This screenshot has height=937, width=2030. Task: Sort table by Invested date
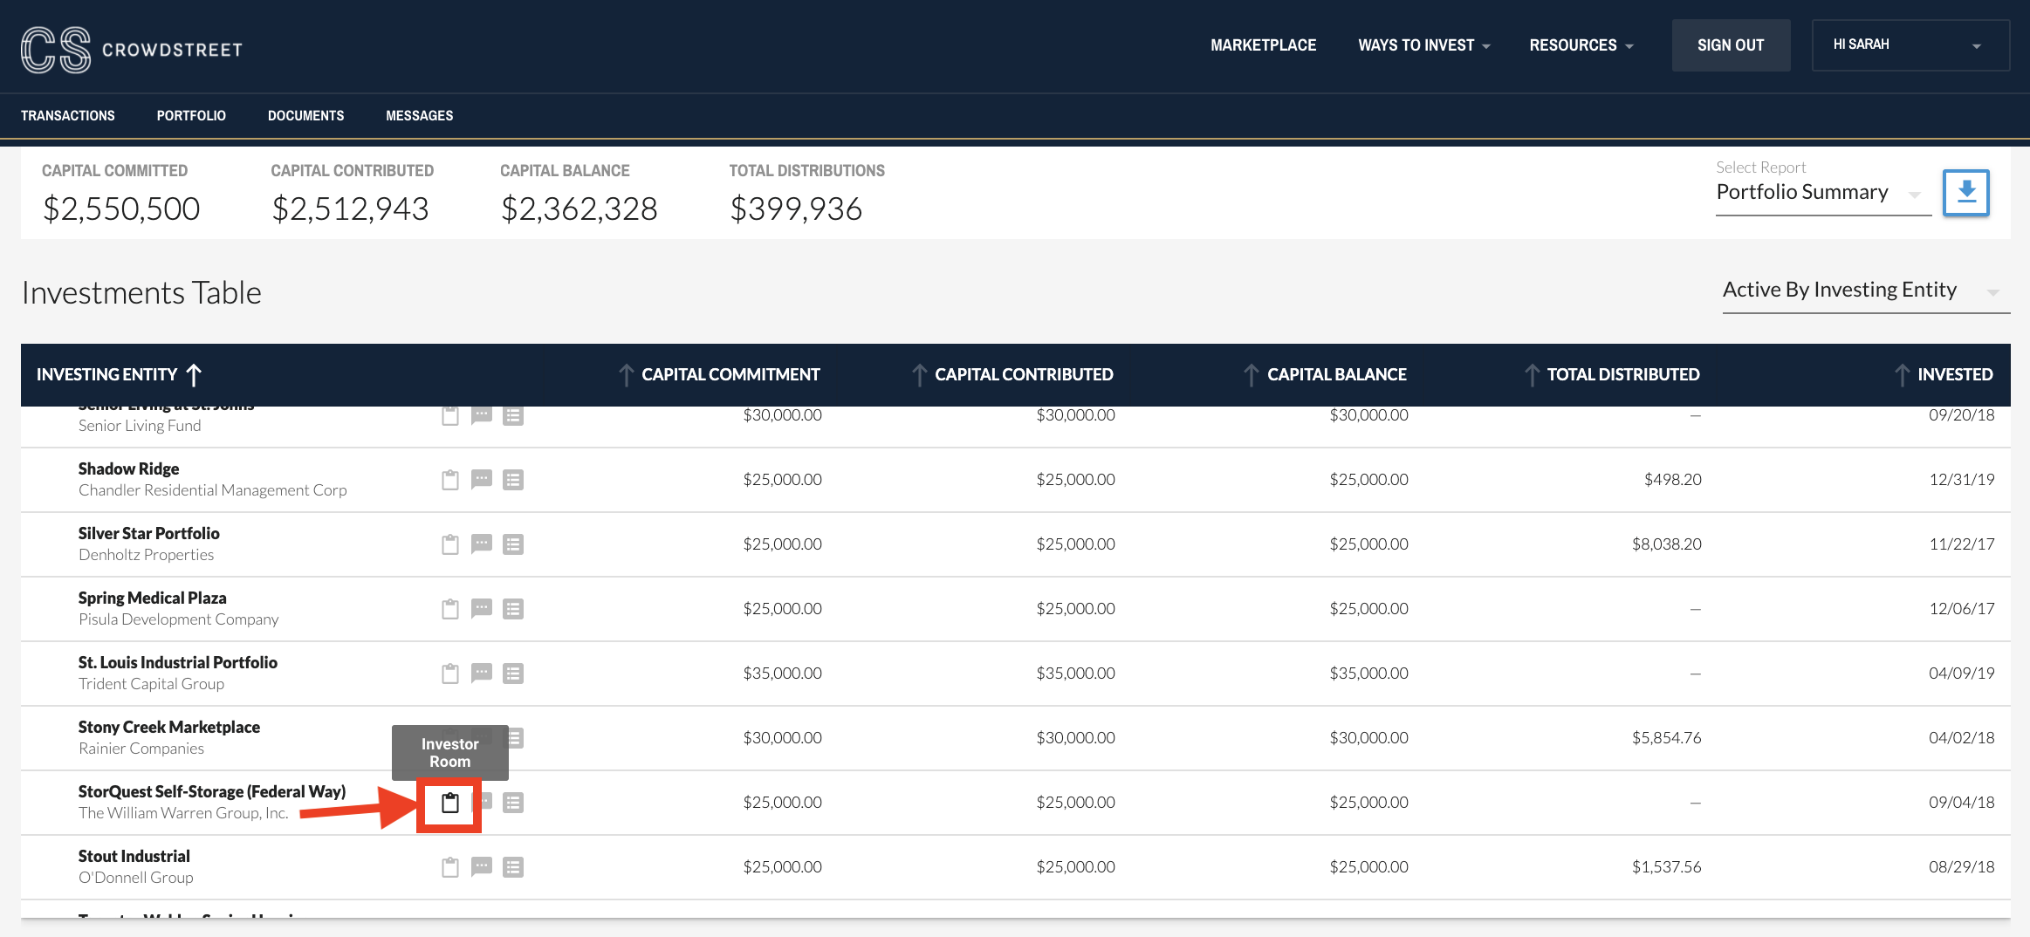coord(1944,375)
